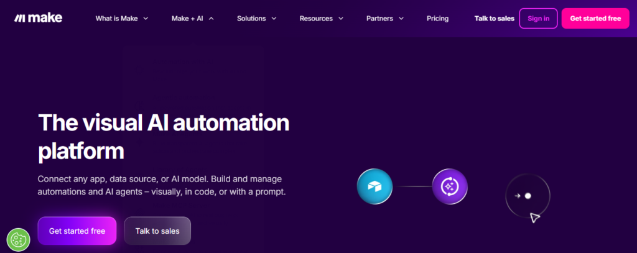Viewport: 637px width, 253px height.
Task: Click the purple Get started free hero button
Action: click(77, 231)
